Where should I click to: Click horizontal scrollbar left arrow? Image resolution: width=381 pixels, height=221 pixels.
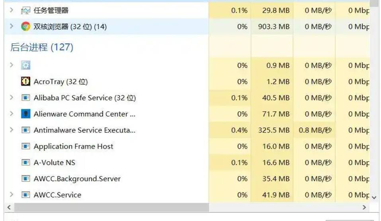click(x=9, y=207)
